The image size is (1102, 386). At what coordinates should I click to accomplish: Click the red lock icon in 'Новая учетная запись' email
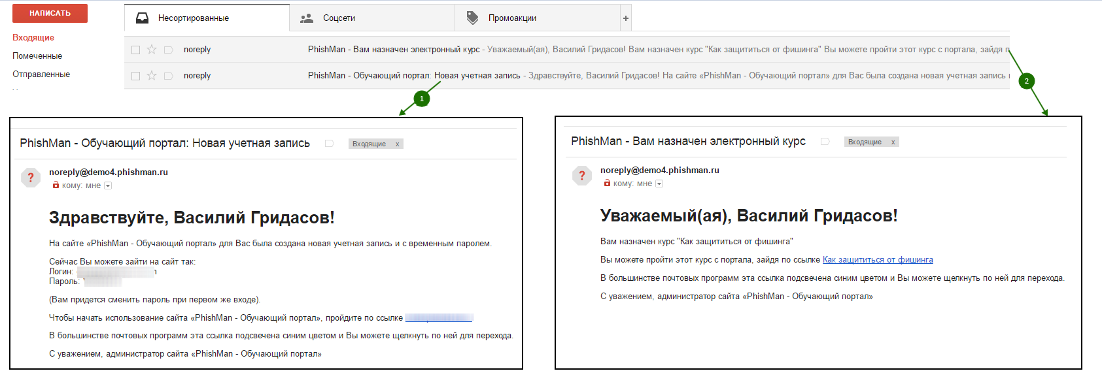(56, 185)
